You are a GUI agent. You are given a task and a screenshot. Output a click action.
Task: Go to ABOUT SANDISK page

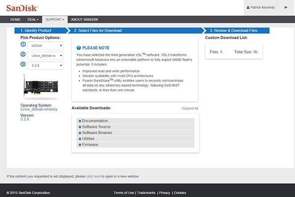click(x=84, y=19)
